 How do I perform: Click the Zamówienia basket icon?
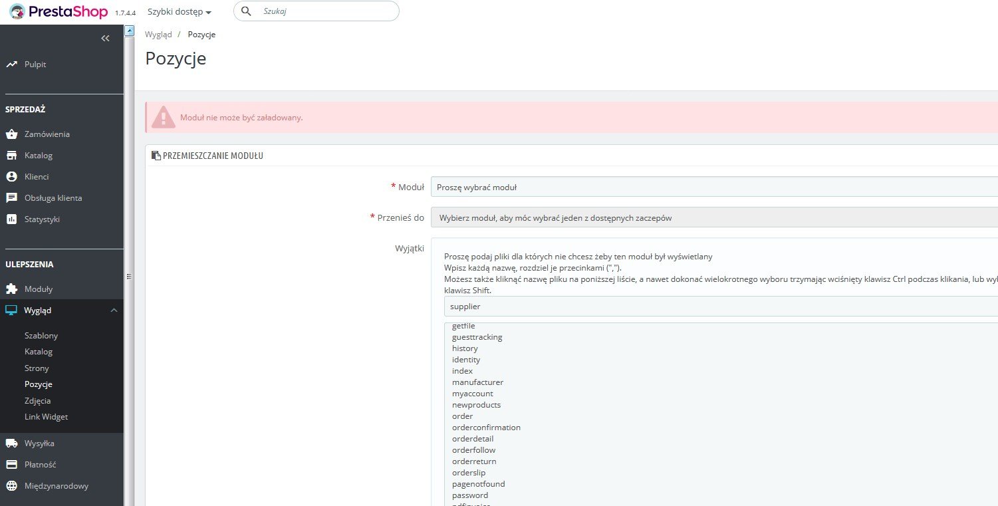click(x=11, y=134)
